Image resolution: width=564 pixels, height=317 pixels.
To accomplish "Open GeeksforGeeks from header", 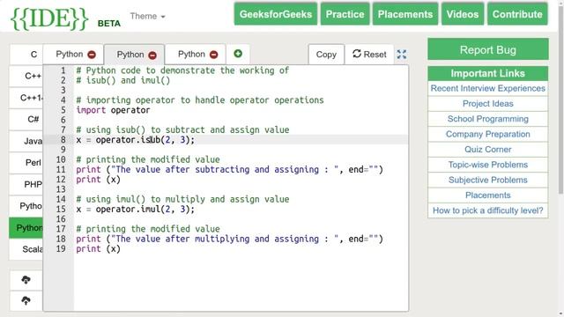I will [276, 14].
